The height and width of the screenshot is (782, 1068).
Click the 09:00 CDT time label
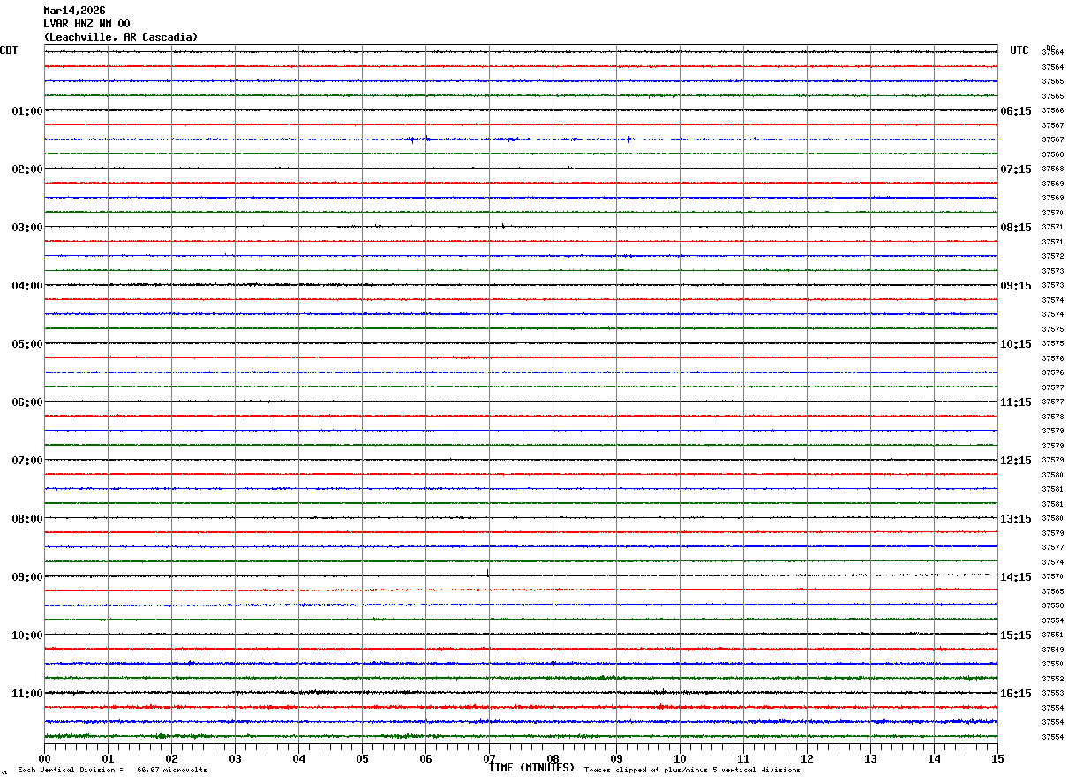[26, 577]
